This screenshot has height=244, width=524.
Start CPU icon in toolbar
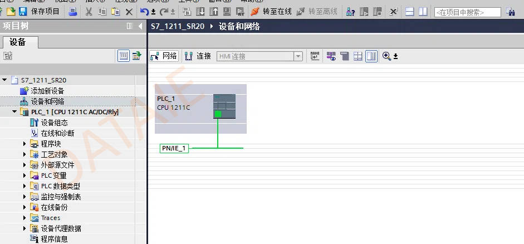364,12
